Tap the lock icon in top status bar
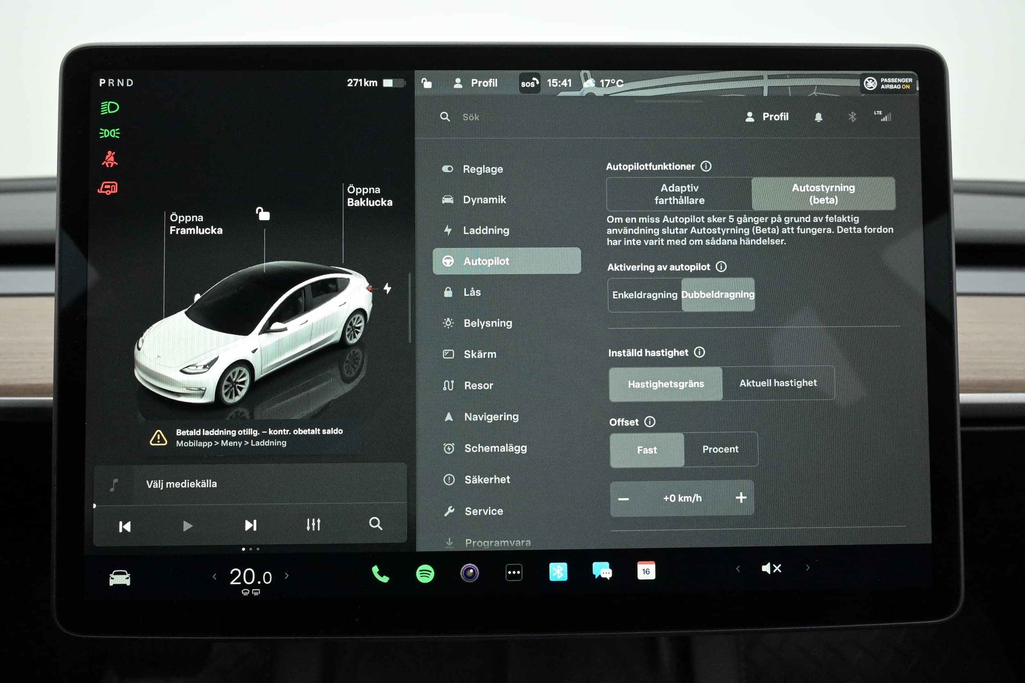The width and height of the screenshot is (1025, 683). click(x=427, y=83)
